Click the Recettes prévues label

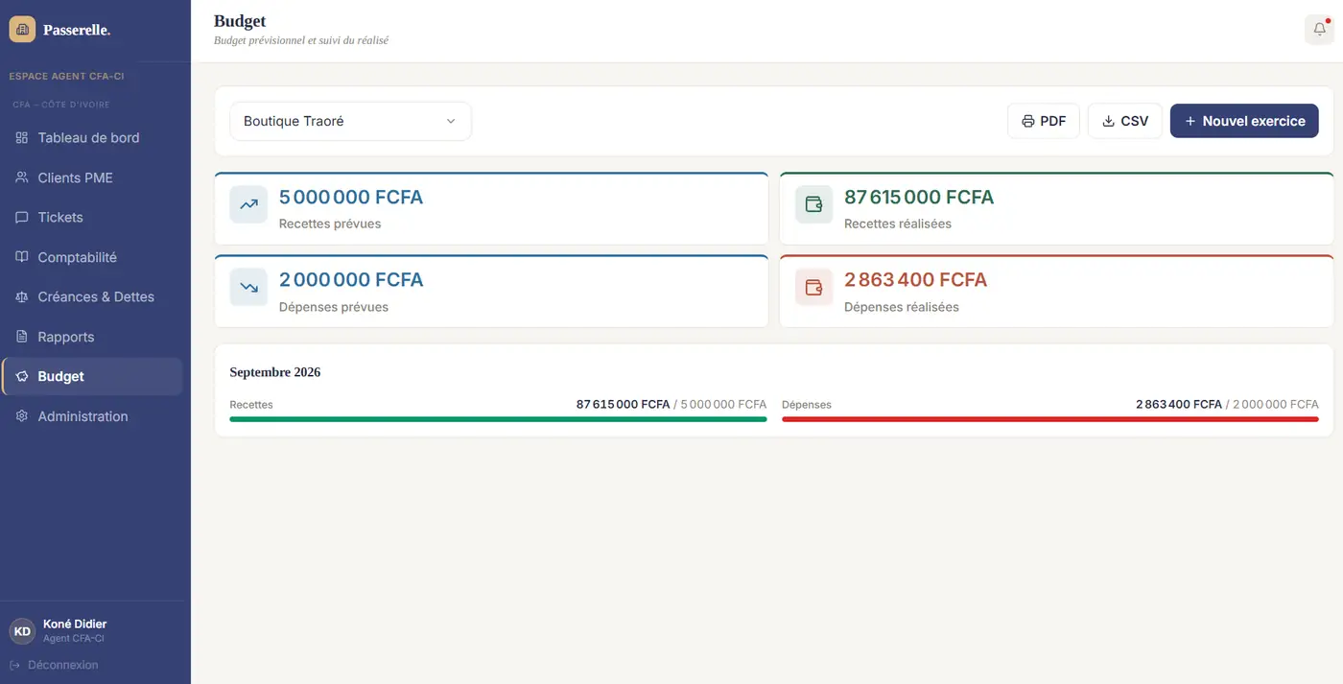tap(330, 224)
